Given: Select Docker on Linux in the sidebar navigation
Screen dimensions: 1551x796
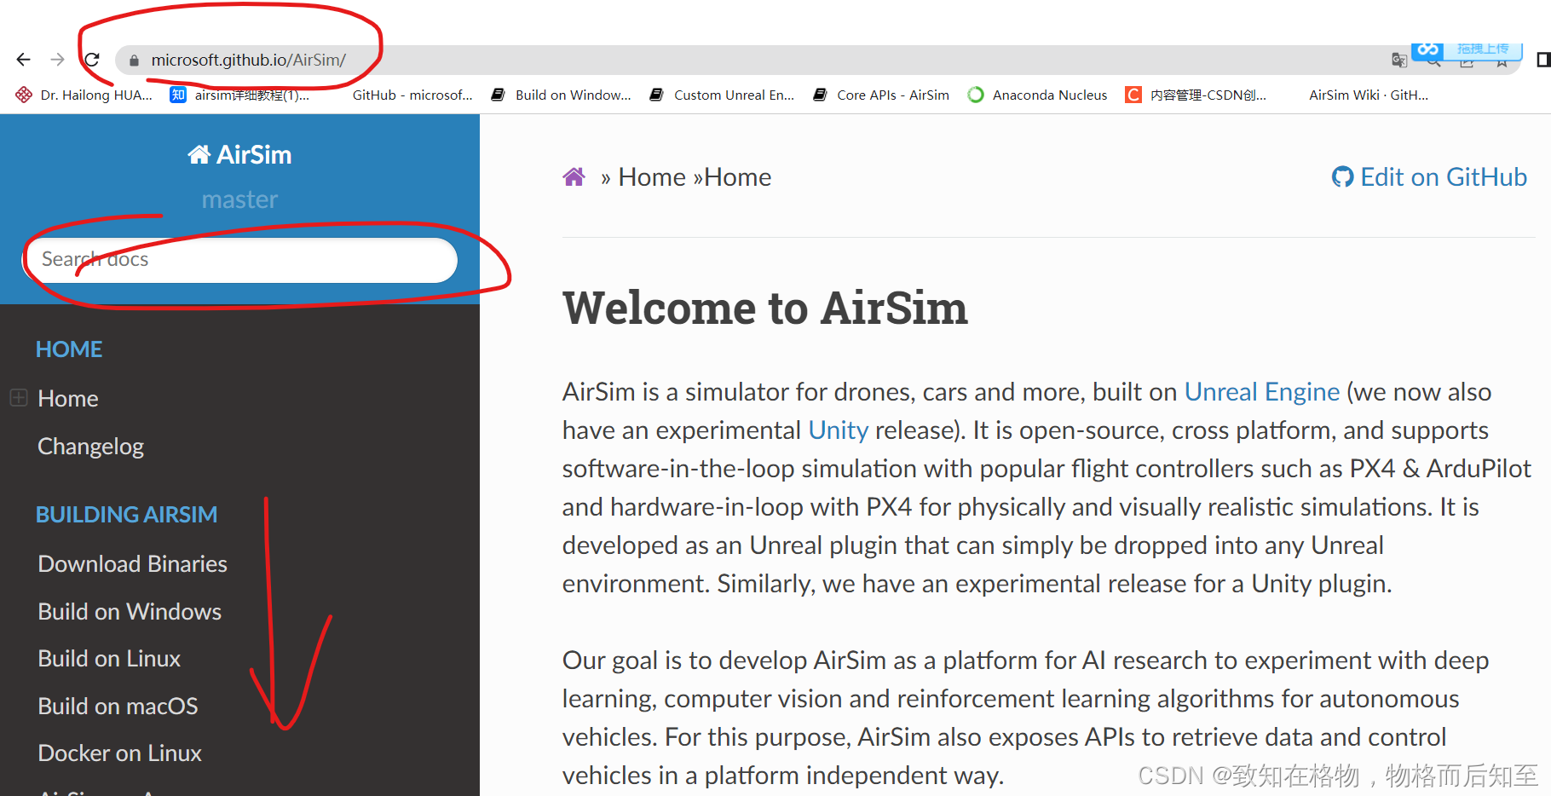Looking at the screenshot, I should (119, 753).
